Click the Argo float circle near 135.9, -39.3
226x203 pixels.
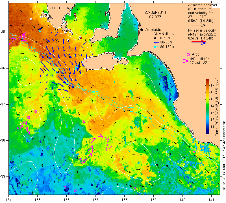point(65,187)
